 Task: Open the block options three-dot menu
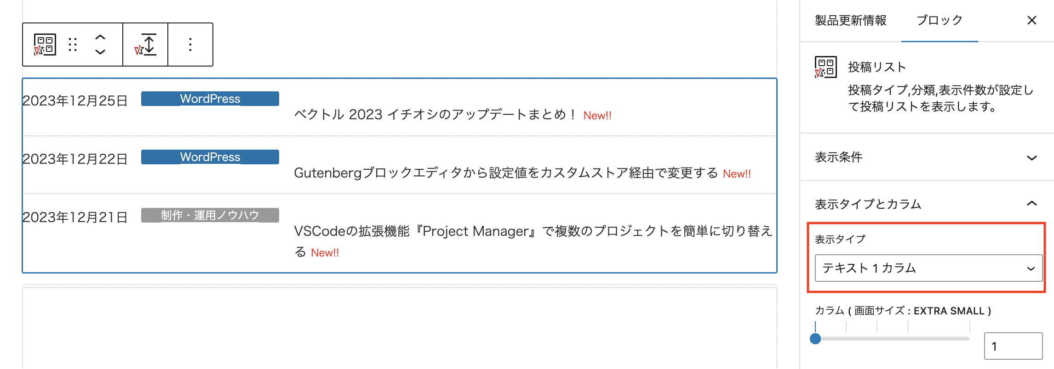tap(190, 45)
